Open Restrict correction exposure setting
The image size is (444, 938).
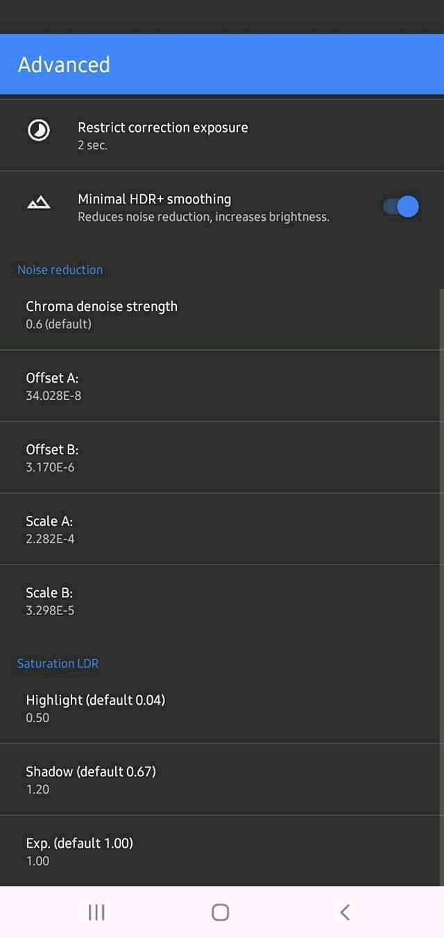pyautogui.click(x=162, y=135)
